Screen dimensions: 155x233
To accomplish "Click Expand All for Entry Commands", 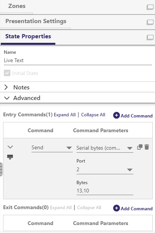I will (x=65, y=115).
